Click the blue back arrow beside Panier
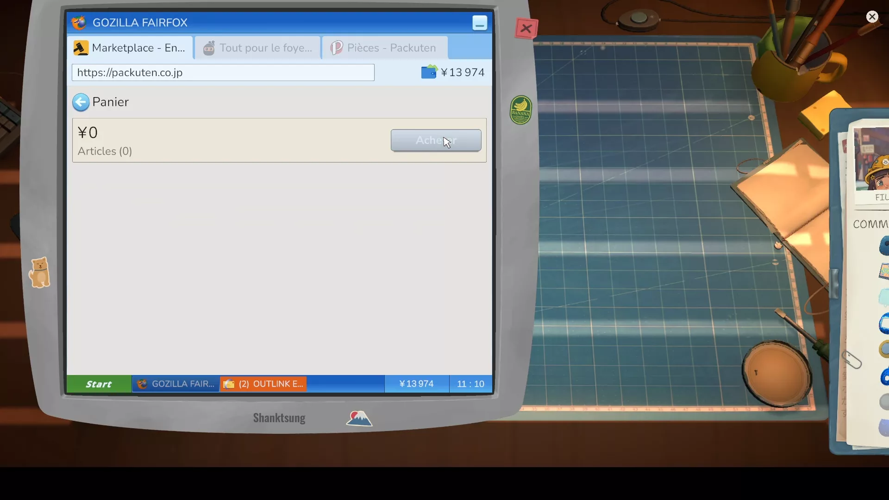 point(81,102)
